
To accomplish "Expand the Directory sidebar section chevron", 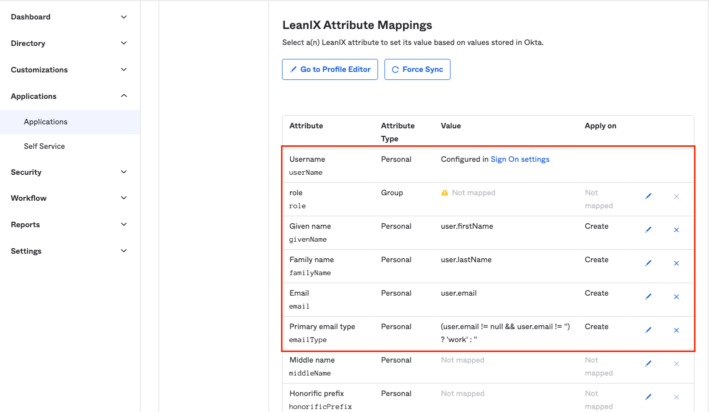I will click(x=124, y=43).
